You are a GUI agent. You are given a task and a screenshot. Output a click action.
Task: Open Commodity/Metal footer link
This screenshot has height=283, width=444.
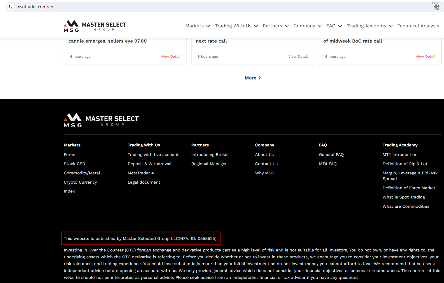[82, 173]
